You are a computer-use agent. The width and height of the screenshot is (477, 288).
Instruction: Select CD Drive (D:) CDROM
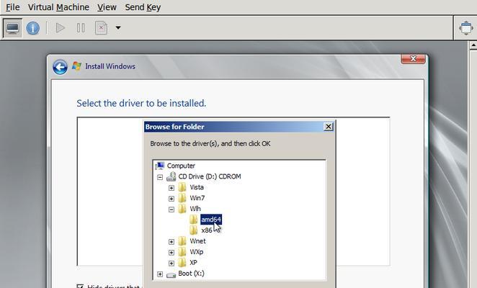210,176
